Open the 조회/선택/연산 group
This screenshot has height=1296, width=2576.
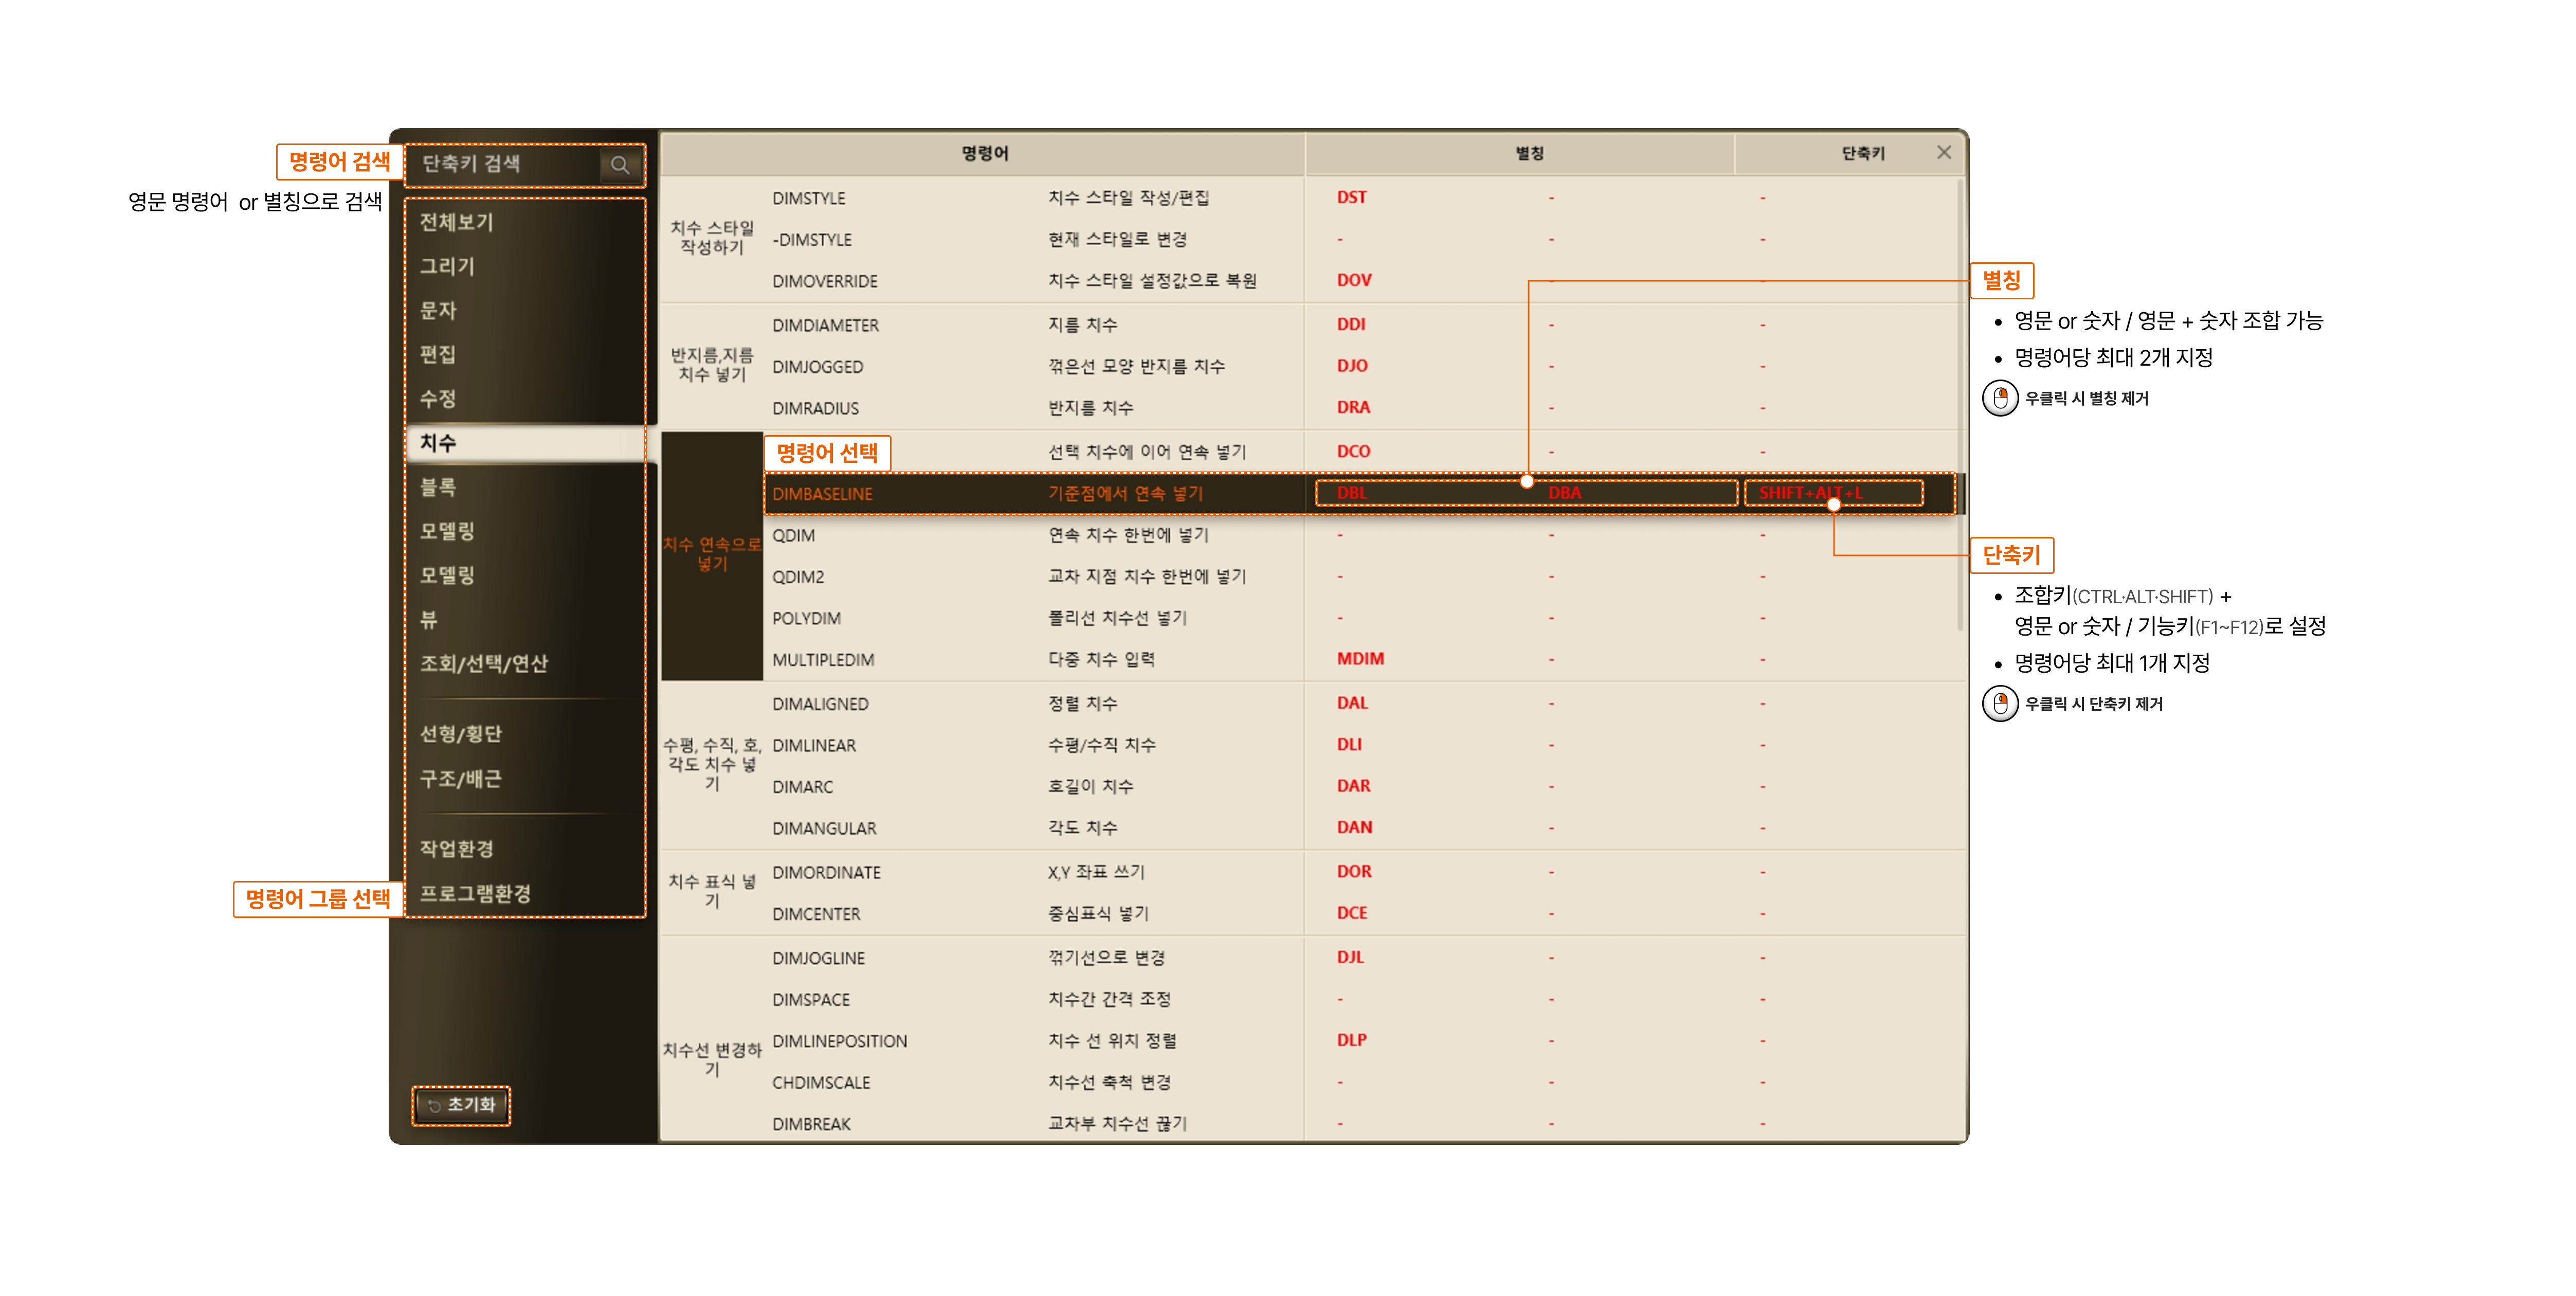(484, 663)
